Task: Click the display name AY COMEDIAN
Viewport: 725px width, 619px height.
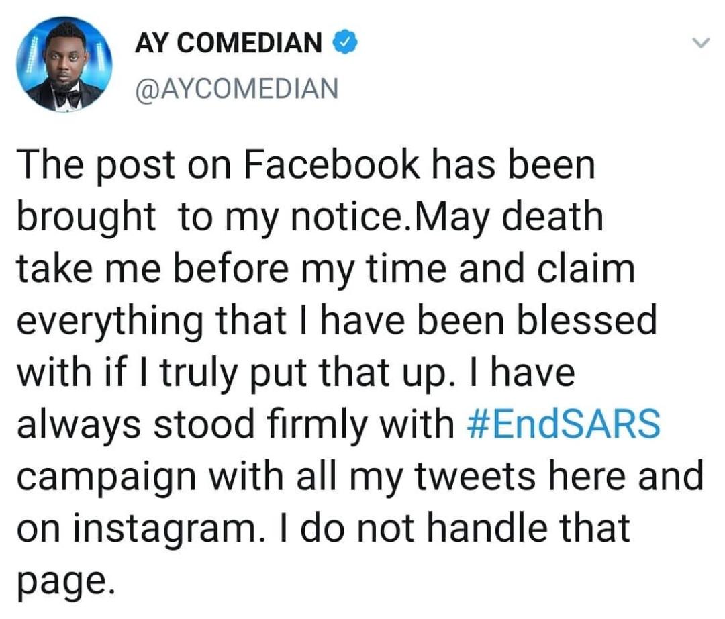Action: (x=229, y=44)
